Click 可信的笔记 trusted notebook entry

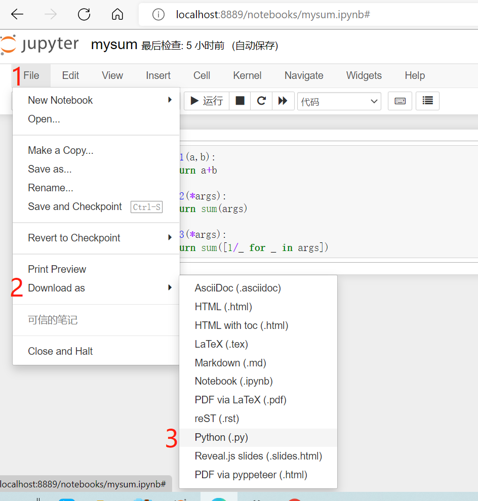click(96, 320)
